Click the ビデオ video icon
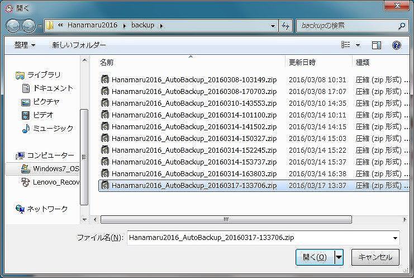The image size is (414, 278). tap(26, 115)
